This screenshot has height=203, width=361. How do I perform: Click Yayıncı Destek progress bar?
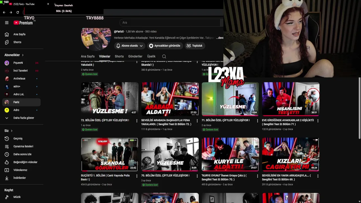point(64,11)
